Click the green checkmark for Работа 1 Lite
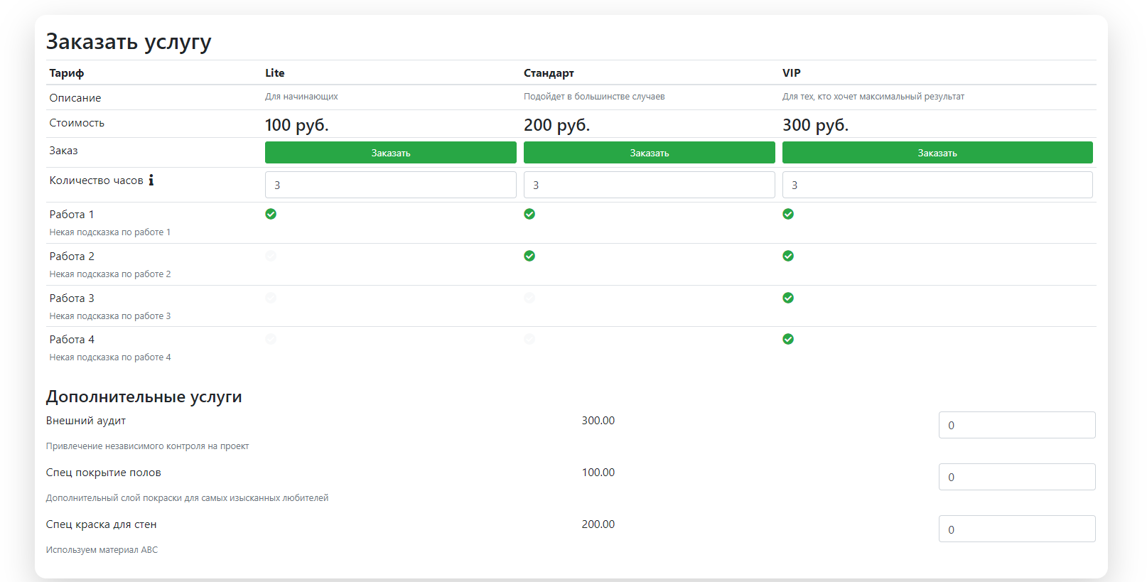 (x=271, y=214)
